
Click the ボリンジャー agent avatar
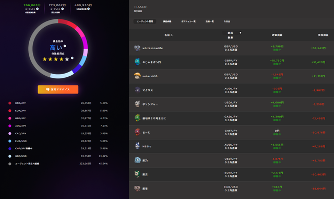[137, 104]
